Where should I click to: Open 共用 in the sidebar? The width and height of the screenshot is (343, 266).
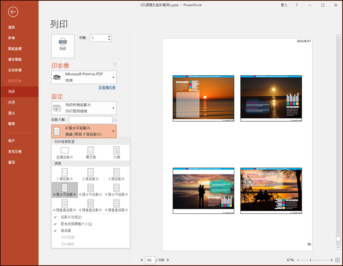[x=19, y=102]
